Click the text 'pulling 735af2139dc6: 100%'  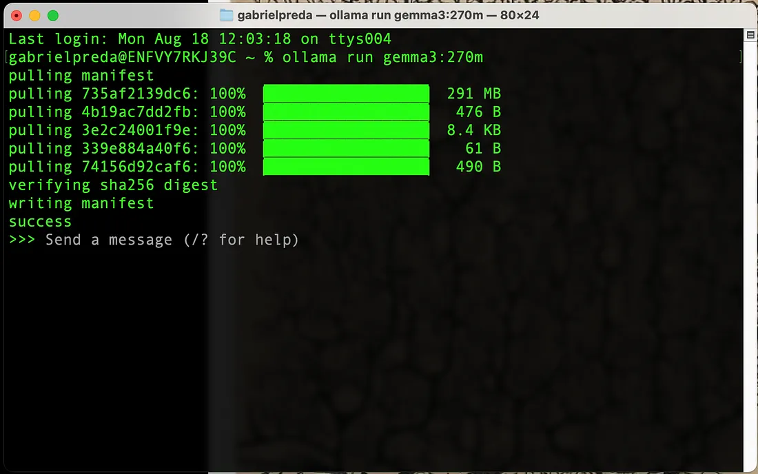(x=127, y=94)
